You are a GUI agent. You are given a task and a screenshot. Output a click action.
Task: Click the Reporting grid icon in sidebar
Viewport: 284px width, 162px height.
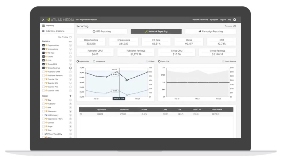43,26
